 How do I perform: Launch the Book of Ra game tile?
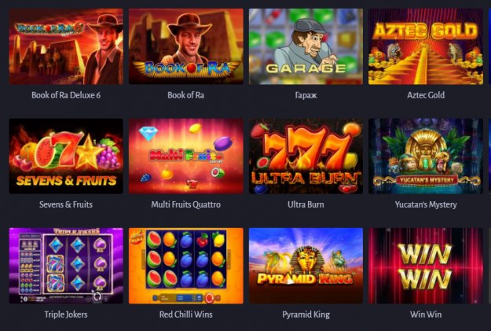pyautogui.click(x=186, y=46)
